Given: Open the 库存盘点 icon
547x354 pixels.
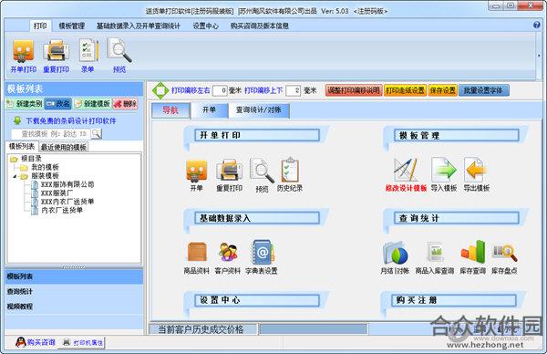Looking at the screenshot, I should point(504,258).
